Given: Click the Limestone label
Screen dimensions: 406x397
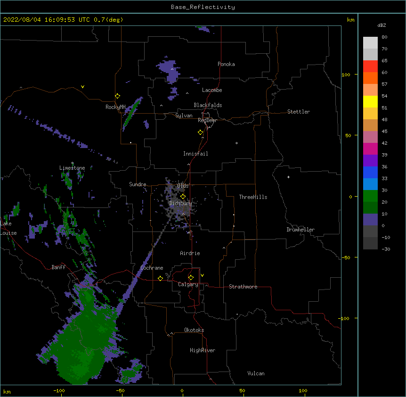Looking at the screenshot, I should (x=72, y=168).
